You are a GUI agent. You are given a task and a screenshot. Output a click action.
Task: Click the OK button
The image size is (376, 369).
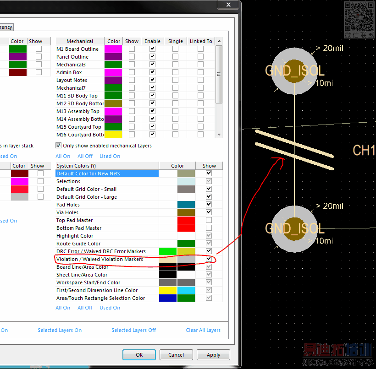pos(139,355)
